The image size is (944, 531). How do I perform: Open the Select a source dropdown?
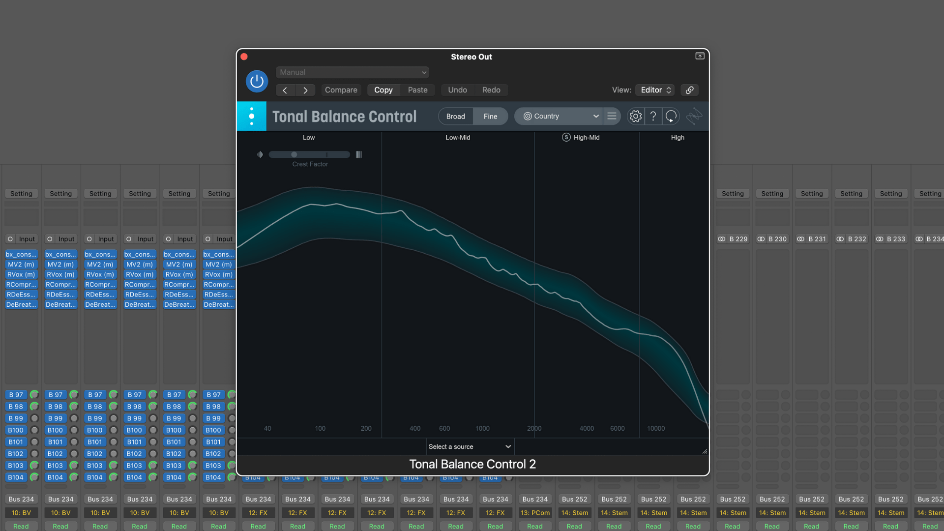(470, 446)
